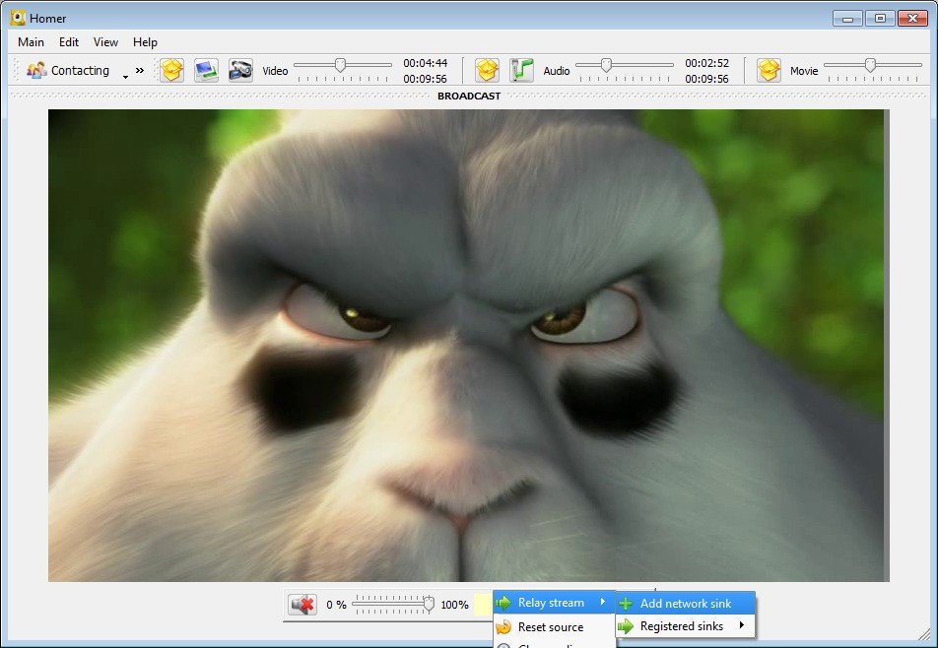Set volume with the 0%-100% slider
938x648 pixels.
pyautogui.click(x=393, y=605)
